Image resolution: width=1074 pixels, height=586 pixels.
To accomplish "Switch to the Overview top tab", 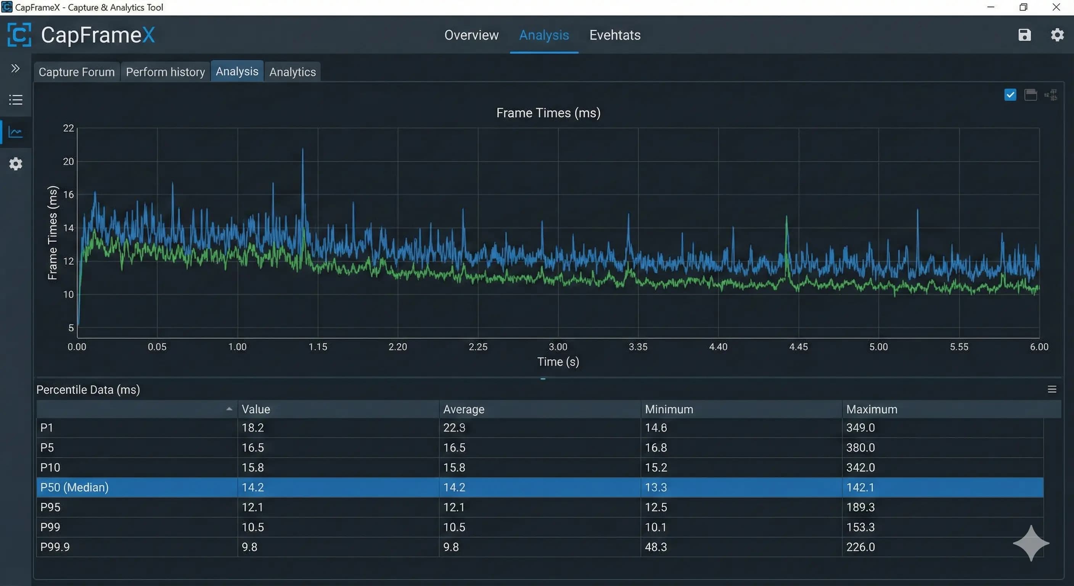I will [471, 35].
